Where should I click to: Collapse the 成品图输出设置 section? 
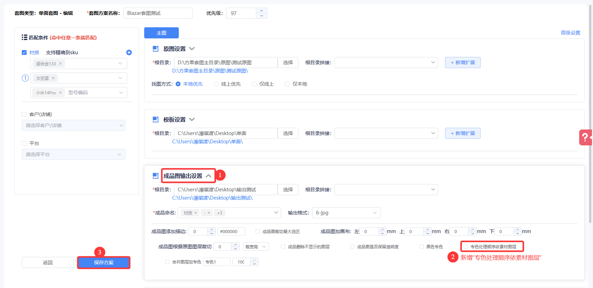point(209,176)
